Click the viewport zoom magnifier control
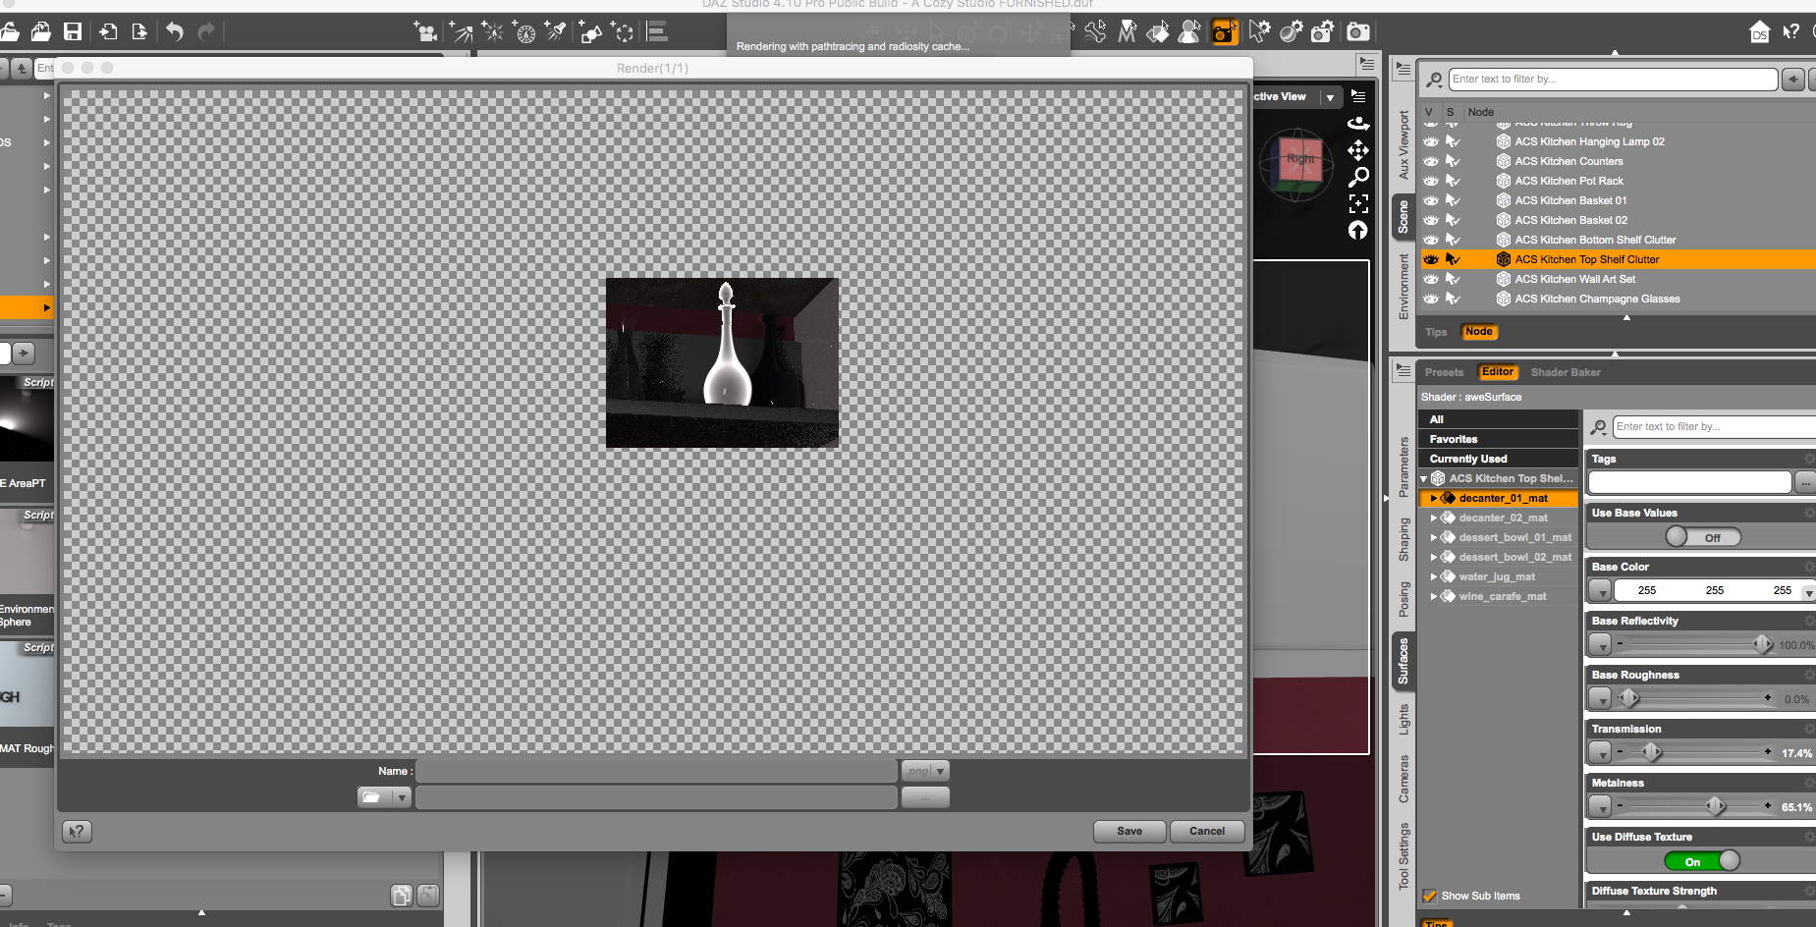 click(1358, 177)
